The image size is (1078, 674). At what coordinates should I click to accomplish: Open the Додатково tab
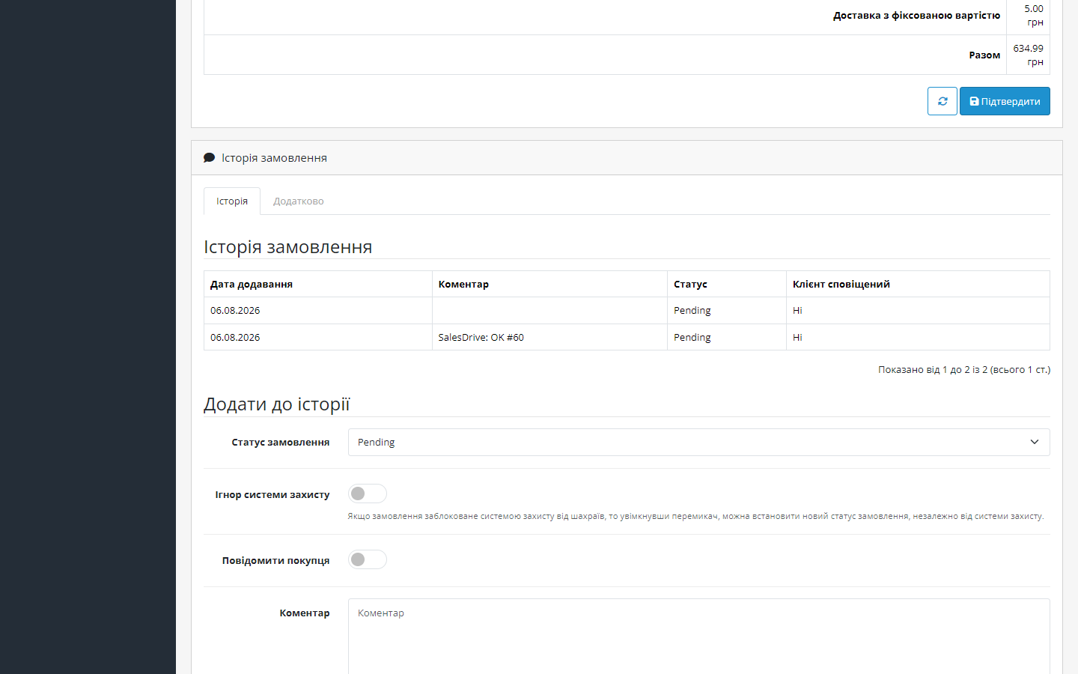point(299,201)
